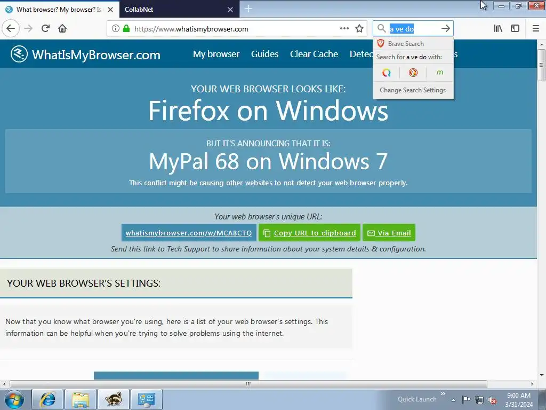
Task: Click the Action Center flag tray icon
Action: coord(466,399)
